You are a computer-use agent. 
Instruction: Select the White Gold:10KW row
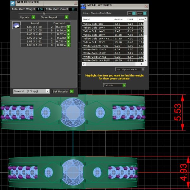pos(113,53)
